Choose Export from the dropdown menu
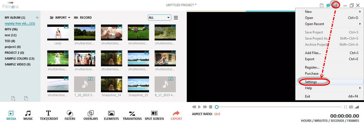The height and width of the screenshot is (124, 364). [329, 59]
